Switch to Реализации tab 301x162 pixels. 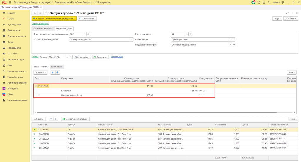coord(57,67)
